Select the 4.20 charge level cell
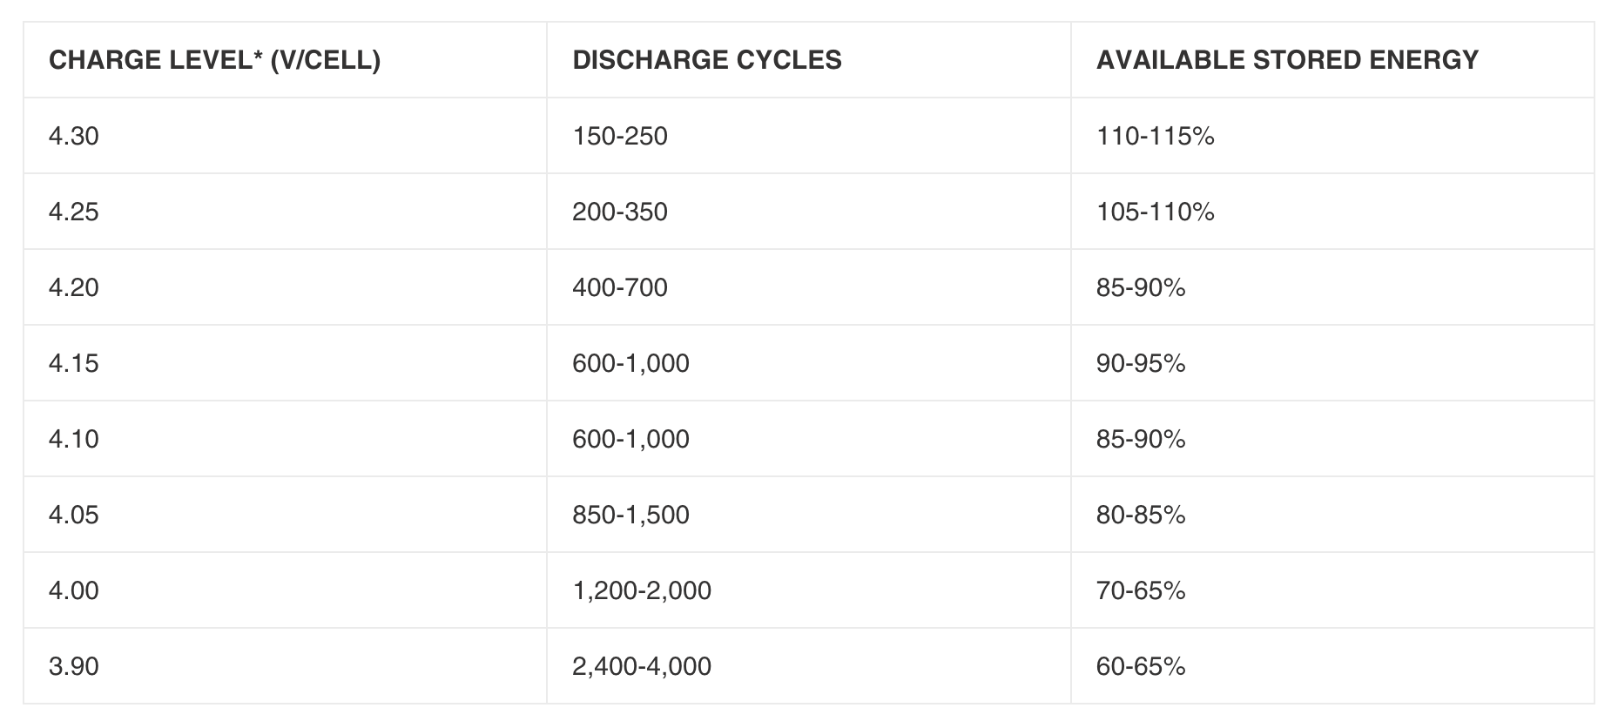Viewport: 1618px width, 728px height. 285,287
